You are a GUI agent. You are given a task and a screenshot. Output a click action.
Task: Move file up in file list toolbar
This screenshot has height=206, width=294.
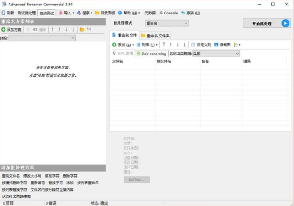[170, 45]
